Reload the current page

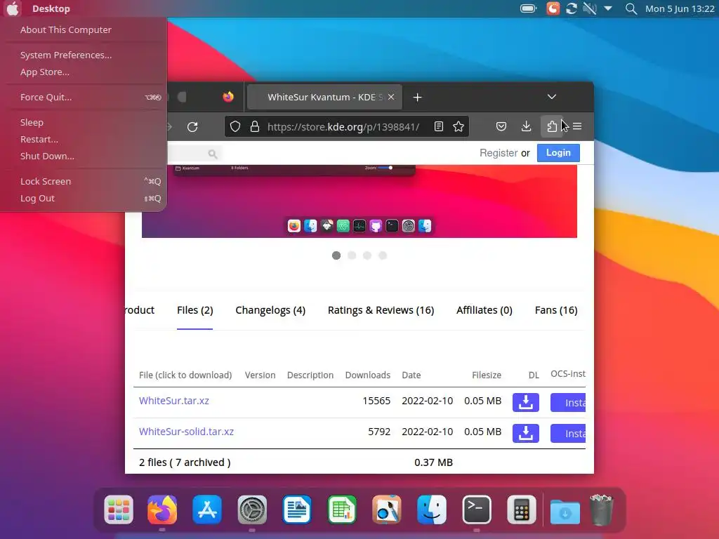click(x=192, y=126)
